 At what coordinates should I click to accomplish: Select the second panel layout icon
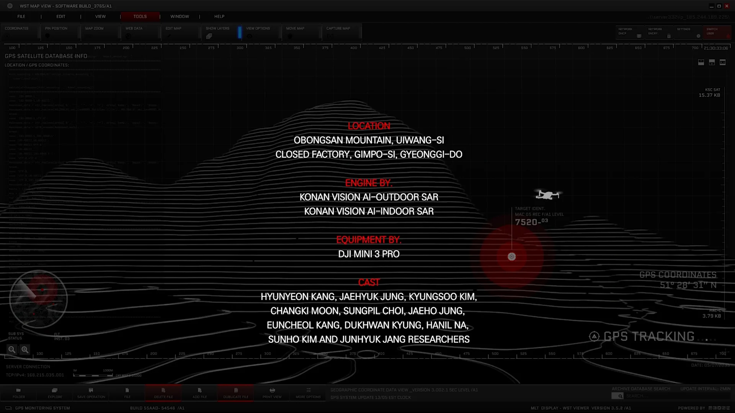point(712,62)
